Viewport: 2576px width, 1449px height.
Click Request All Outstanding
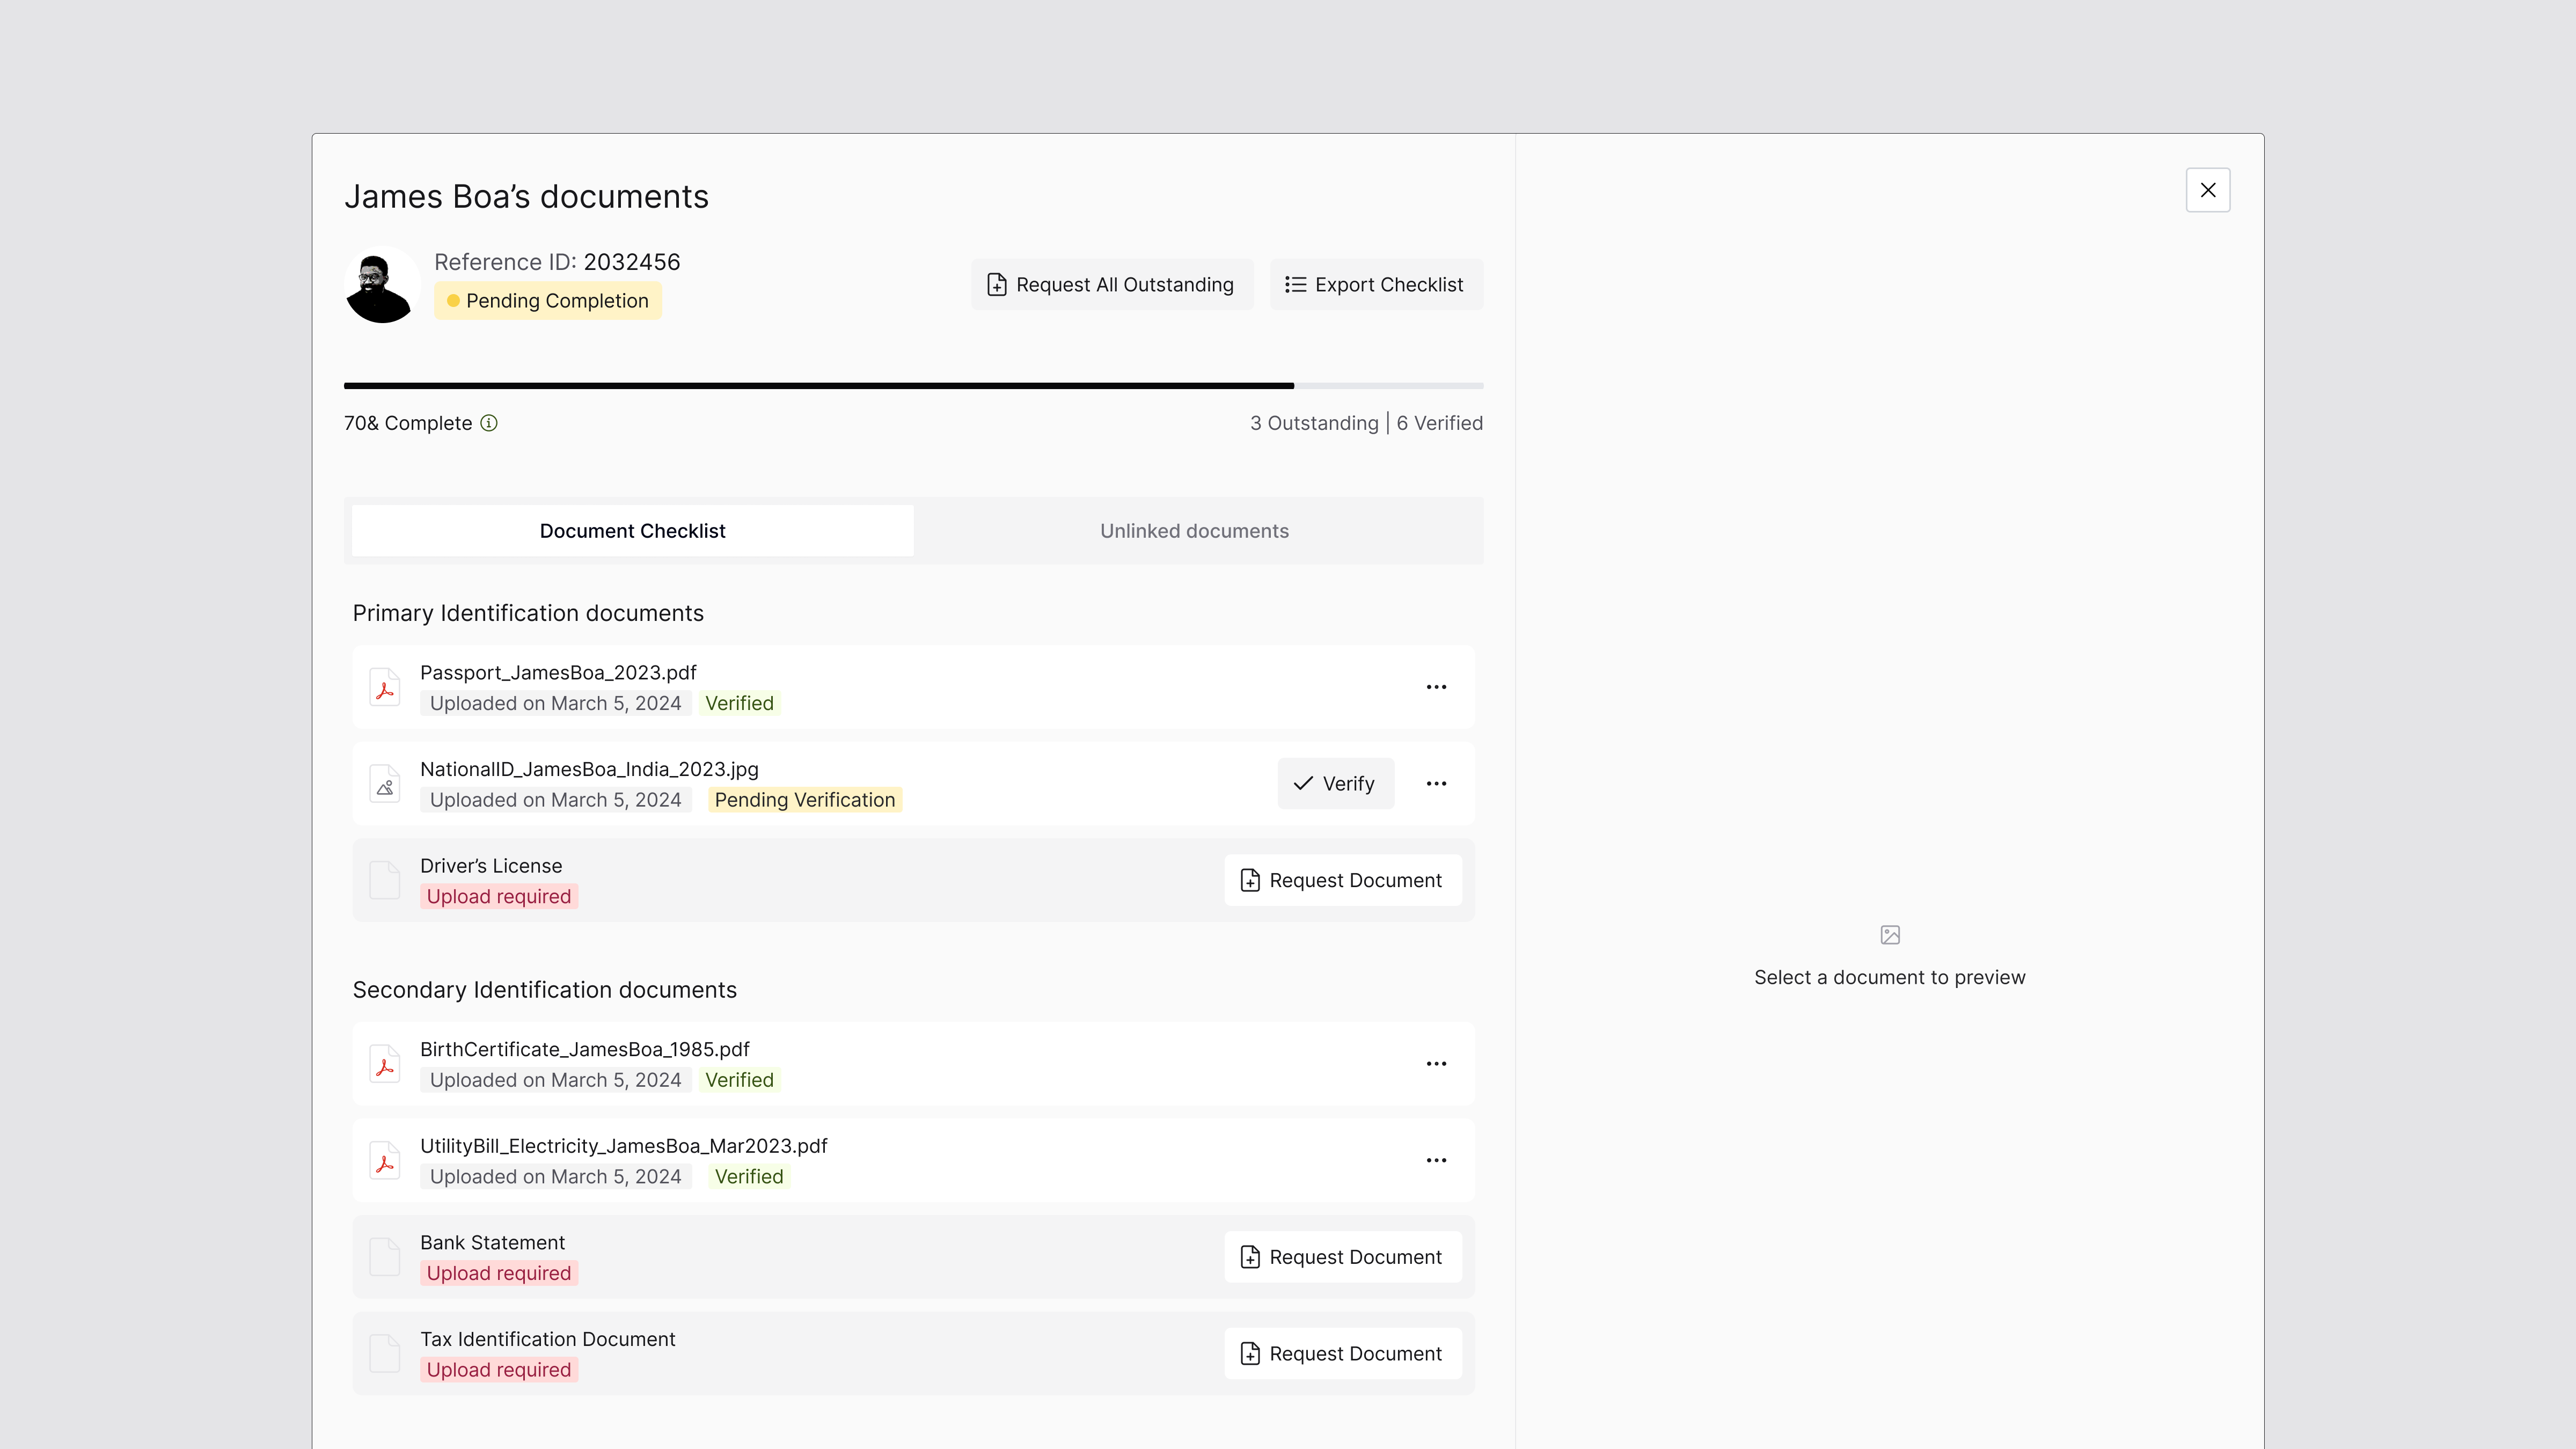pos(1111,284)
